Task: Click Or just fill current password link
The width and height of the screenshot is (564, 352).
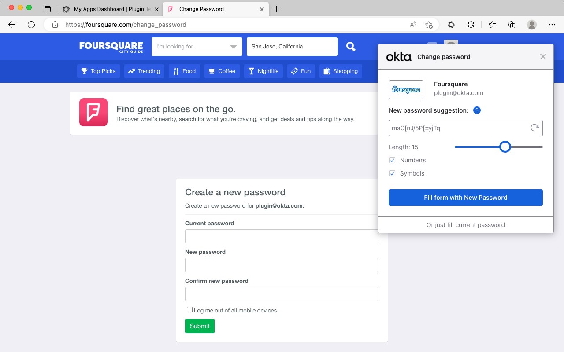Action: tap(466, 225)
